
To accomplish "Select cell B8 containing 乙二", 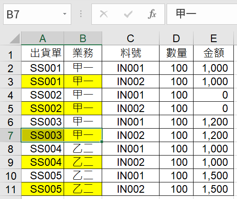I will (x=83, y=149).
